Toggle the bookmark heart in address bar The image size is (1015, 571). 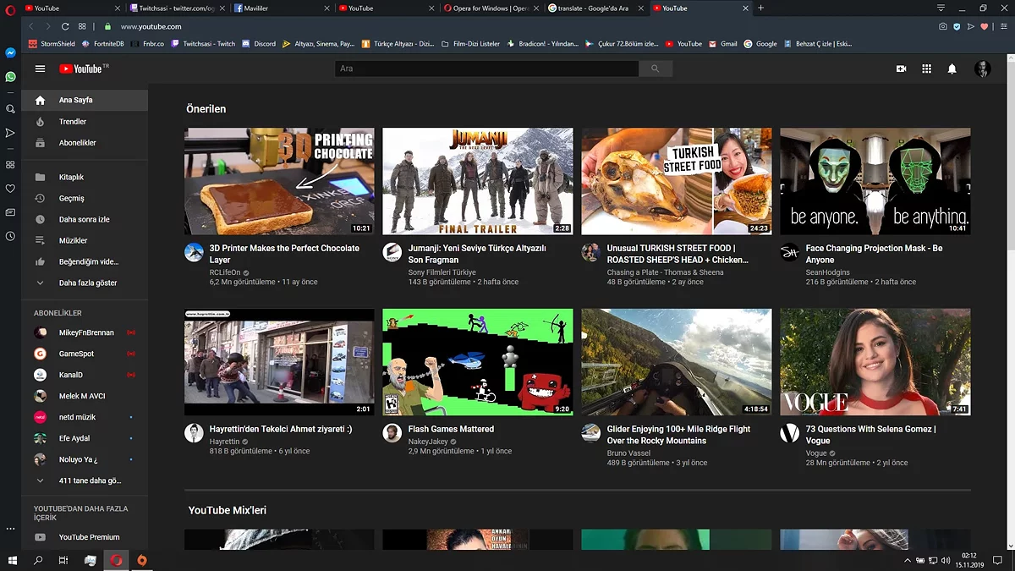[984, 27]
